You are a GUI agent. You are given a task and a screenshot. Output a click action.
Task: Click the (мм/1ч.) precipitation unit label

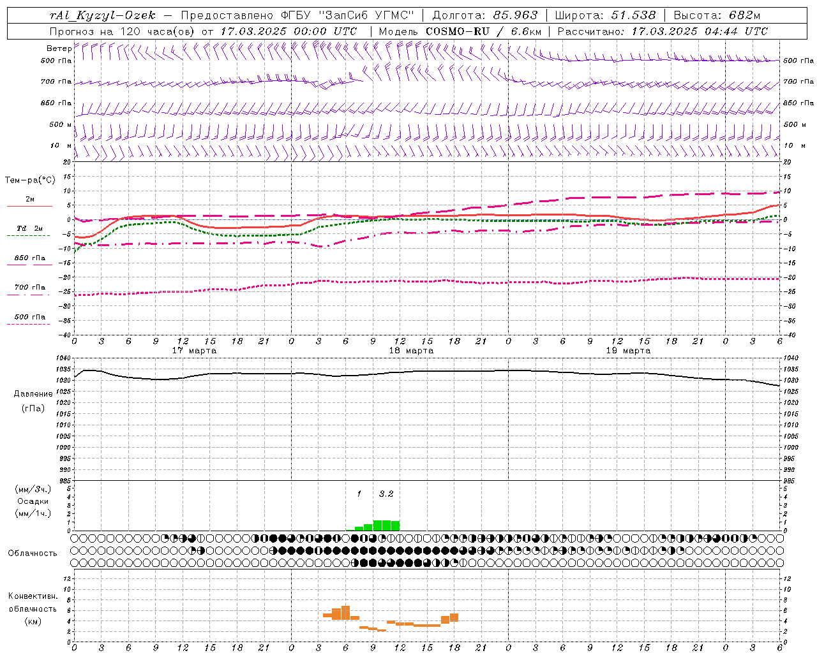point(33,513)
